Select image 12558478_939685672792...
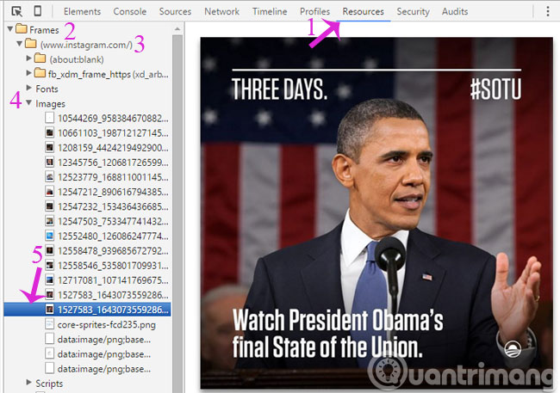This screenshot has height=393, width=560. (x=113, y=251)
